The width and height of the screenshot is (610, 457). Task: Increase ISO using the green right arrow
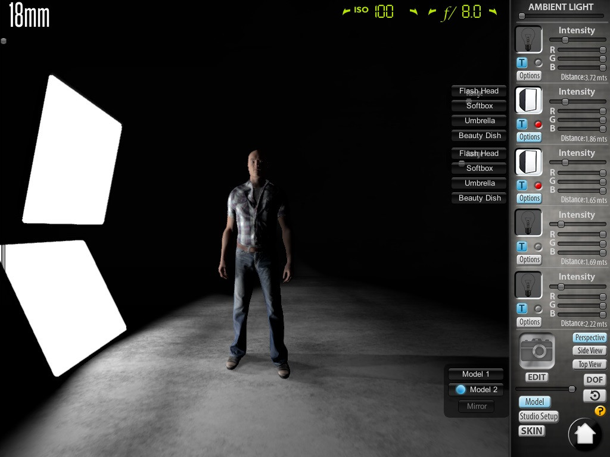(x=414, y=11)
